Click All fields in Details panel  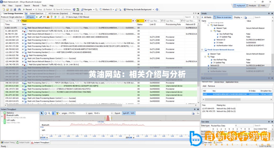206,17
